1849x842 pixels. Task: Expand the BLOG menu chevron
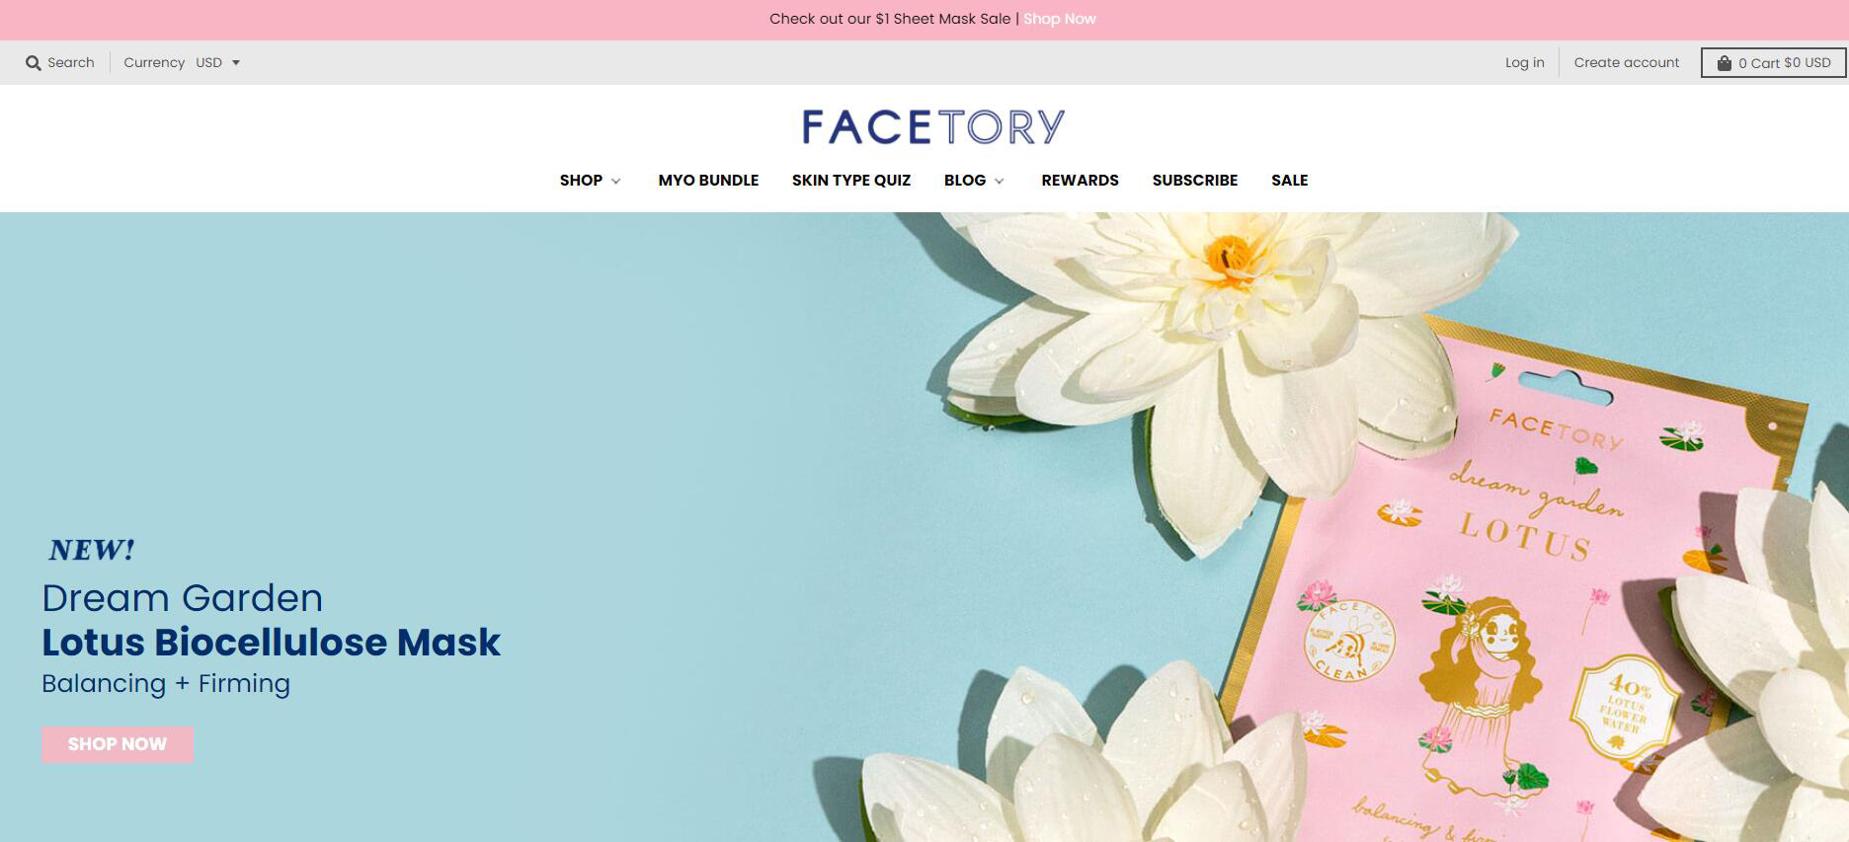coord(999,181)
